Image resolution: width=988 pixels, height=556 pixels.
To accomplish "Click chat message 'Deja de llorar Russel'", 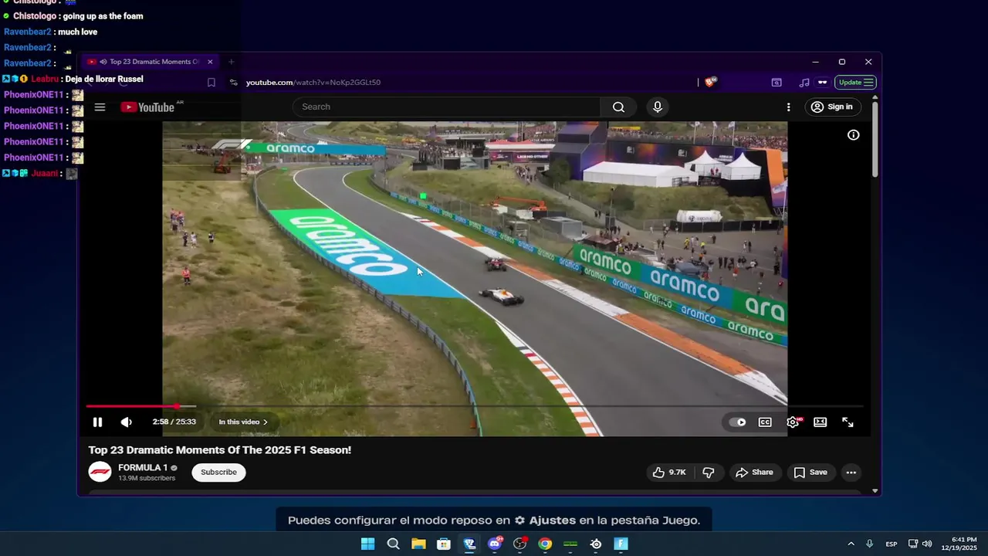I will click(104, 79).
